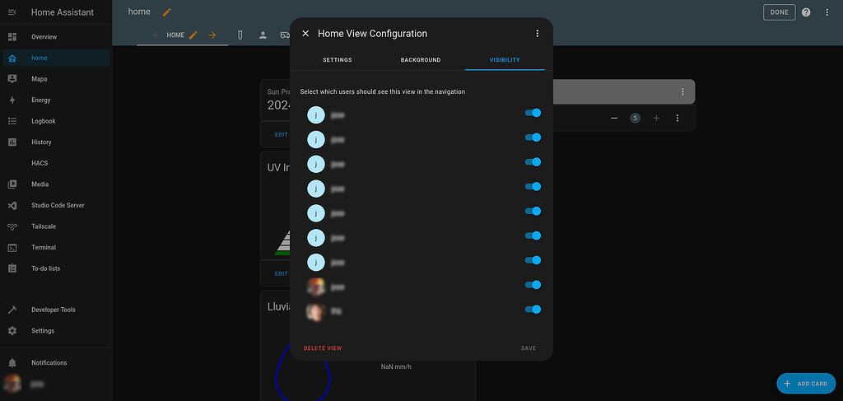Open the Mapa sidebar entry
Viewport: 843px width, 401px height.
tap(56, 79)
